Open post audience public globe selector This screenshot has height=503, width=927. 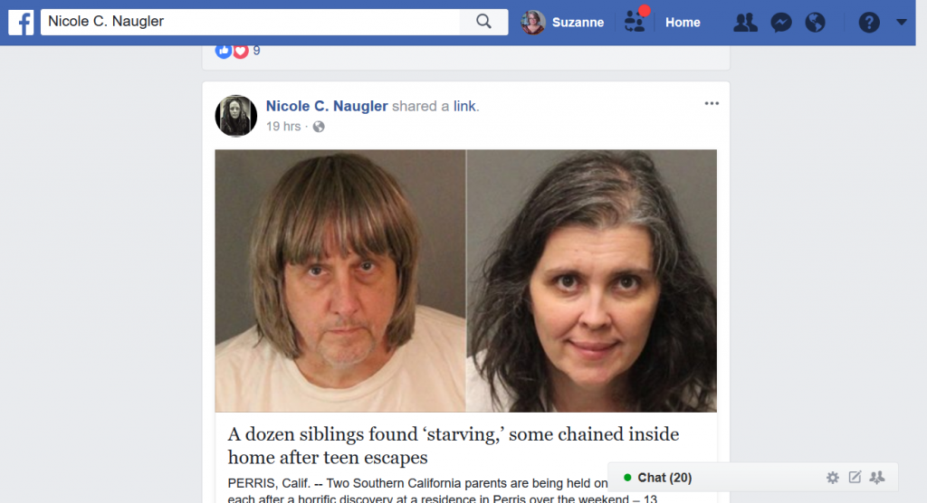coord(319,127)
